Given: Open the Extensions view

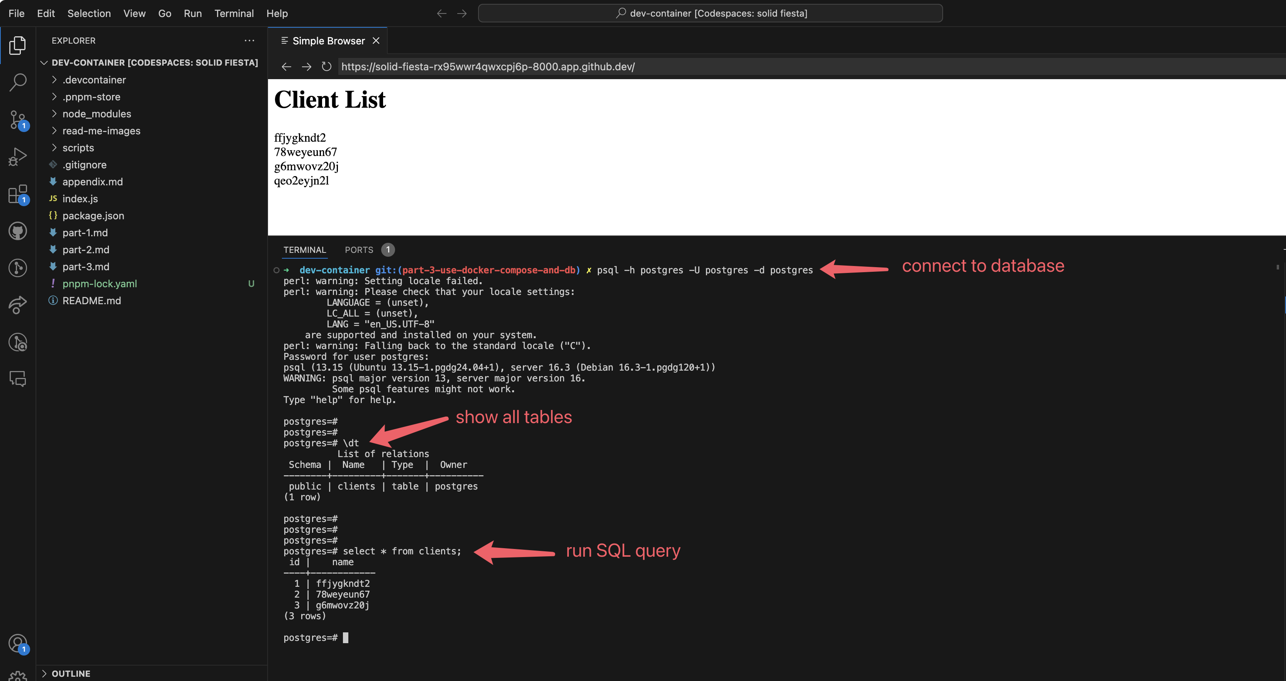Looking at the screenshot, I should (x=18, y=195).
